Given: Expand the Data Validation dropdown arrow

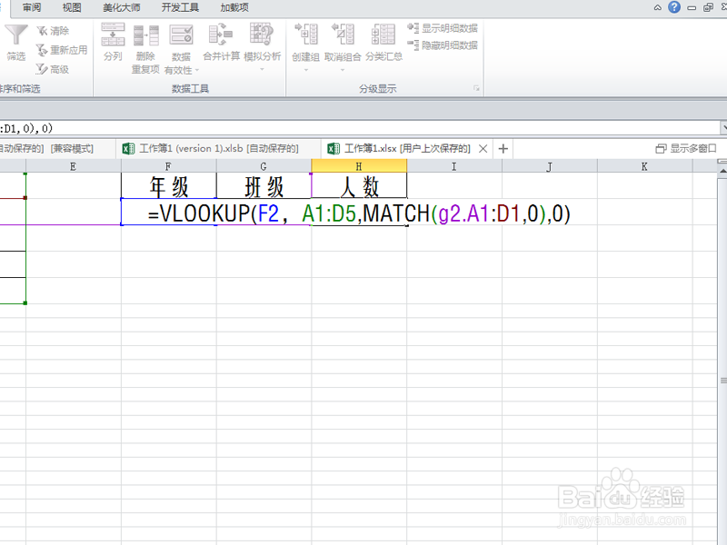Looking at the screenshot, I should point(197,71).
